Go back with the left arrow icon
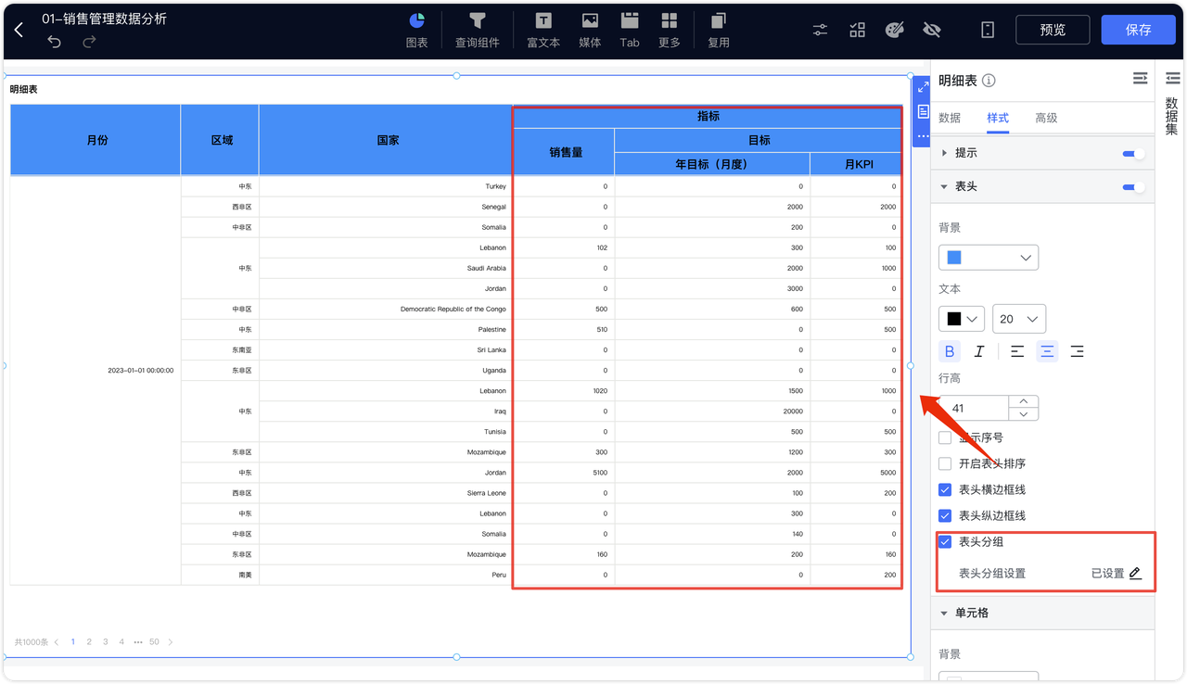The image size is (1187, 684). pos(19,31)
